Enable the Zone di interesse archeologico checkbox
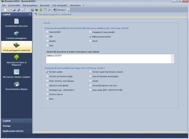 [90, 76]
